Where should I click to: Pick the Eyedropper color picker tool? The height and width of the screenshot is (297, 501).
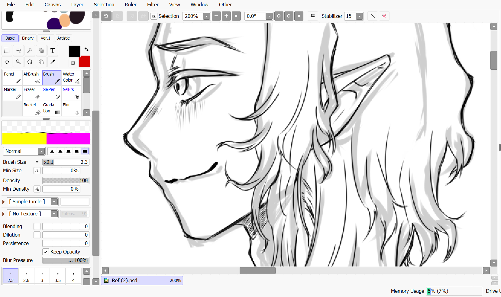click(53, 62)
